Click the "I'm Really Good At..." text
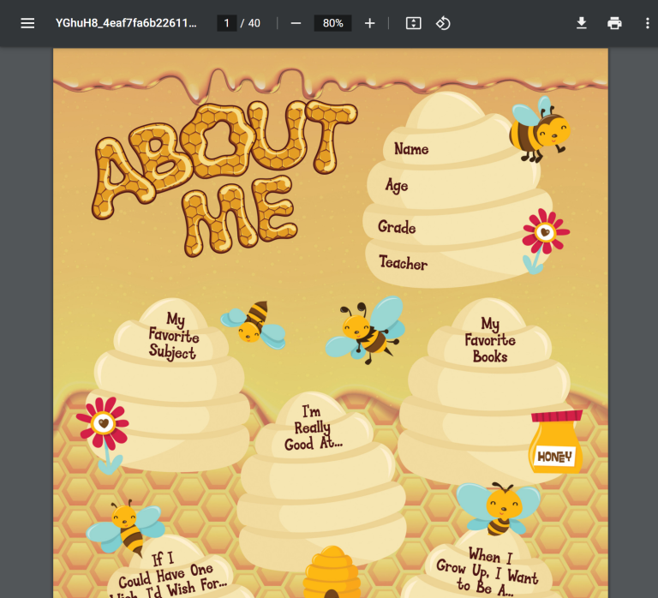The width and height of the screenshot is (658, 598). coord(313,428)
